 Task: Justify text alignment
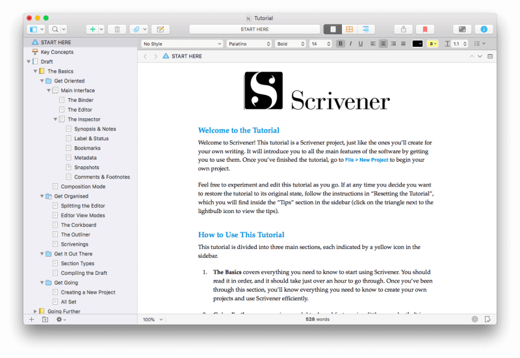coord(403,44)
